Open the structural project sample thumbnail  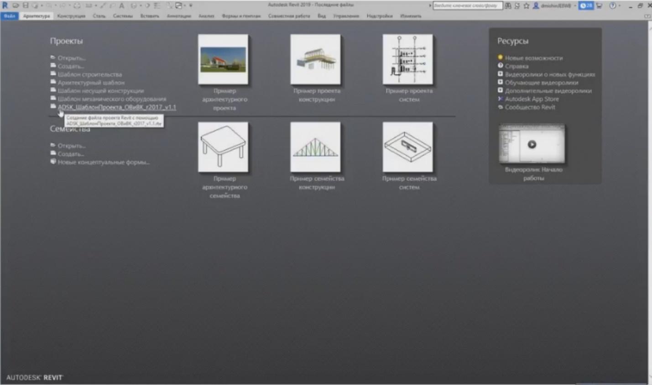click(x=315, y=59)
